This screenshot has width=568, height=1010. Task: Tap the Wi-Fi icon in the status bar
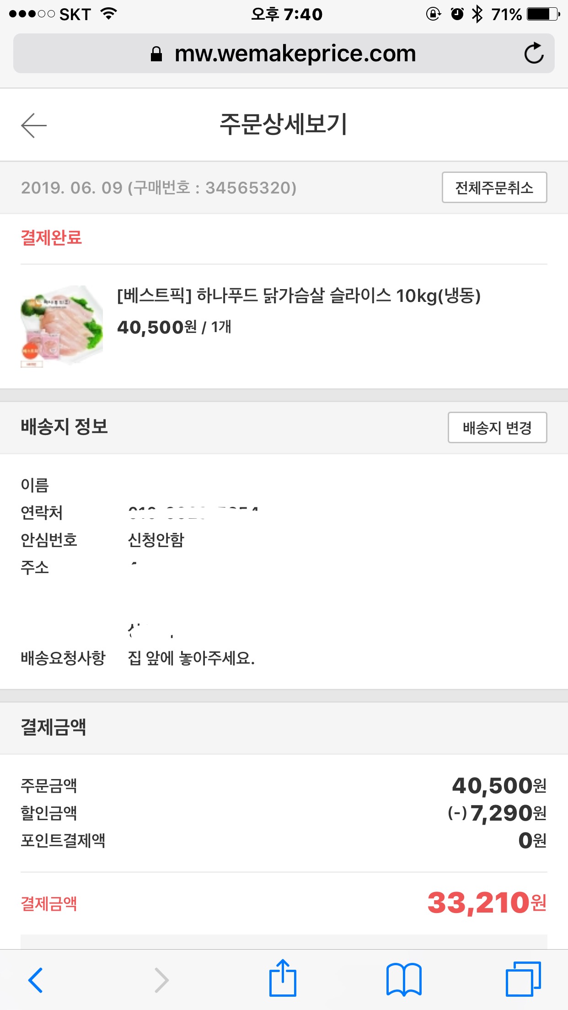pyautogui.click(x=109, y=14)
